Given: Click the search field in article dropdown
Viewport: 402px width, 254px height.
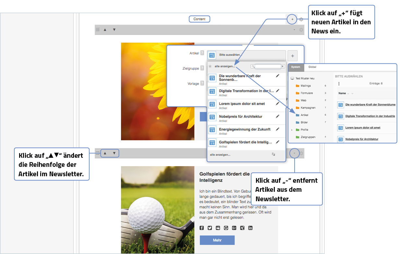Looking at the screenshot, I should point(268,66).
